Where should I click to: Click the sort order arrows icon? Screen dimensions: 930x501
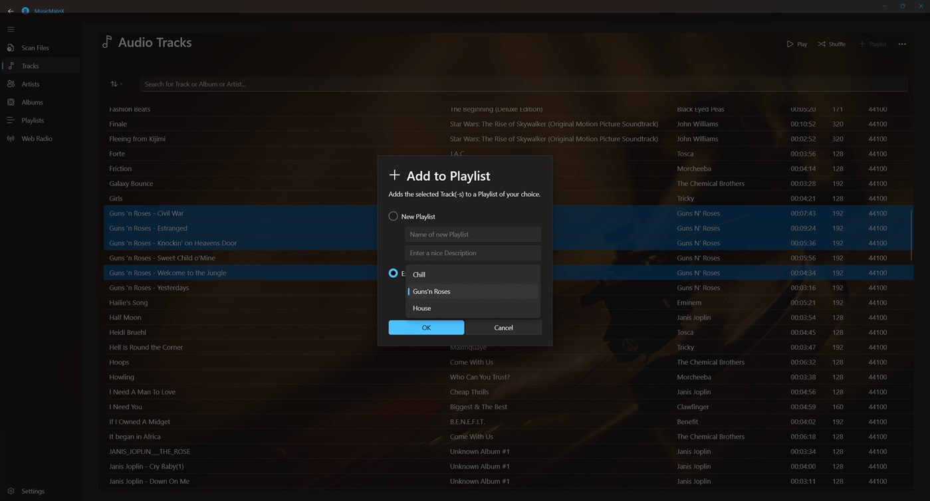114,84
